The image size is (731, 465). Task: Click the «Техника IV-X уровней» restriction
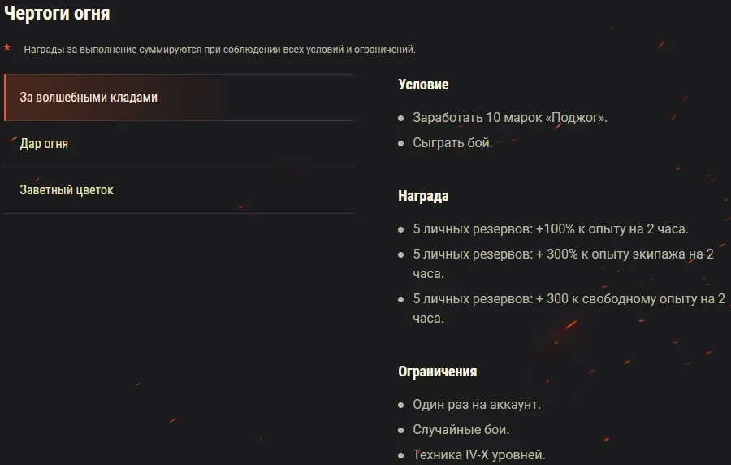pyautogui.click(x=478, y=454)
